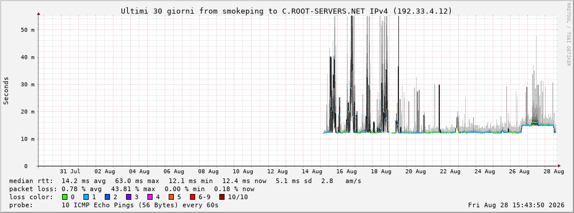
Task: Click the RRDTOOL / TOBI OETIKER watermark
Action: coord(568,34)
